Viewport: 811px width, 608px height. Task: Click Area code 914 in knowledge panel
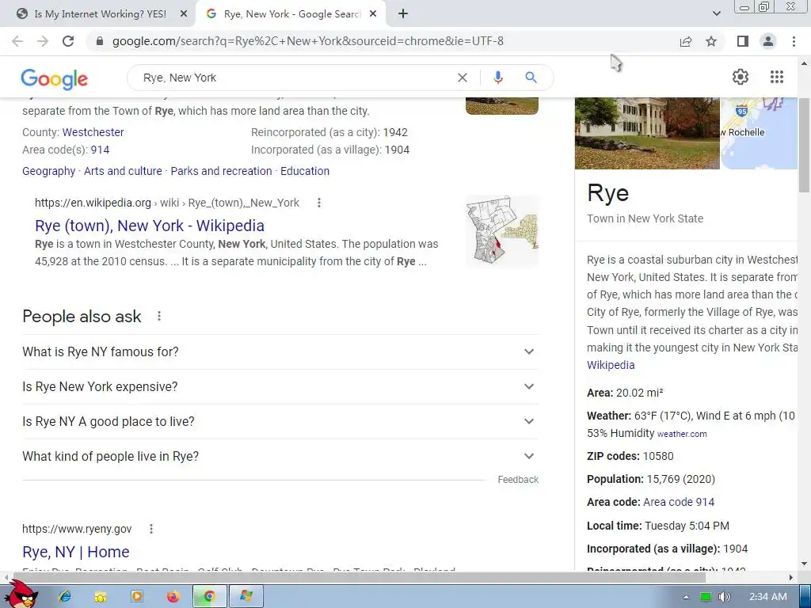[679, 502]
